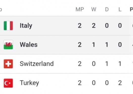Click the D column header
Viewport: 133px width, 94px height.
(107, 9)
